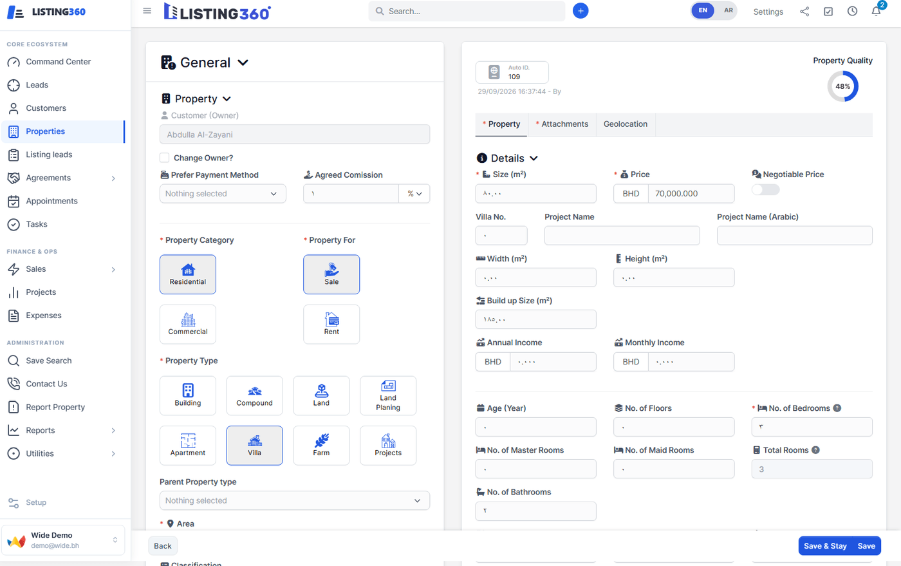Screen dimensions: 901x566
Task: Switch to the Attachments tab
Action: click(562, 124)
